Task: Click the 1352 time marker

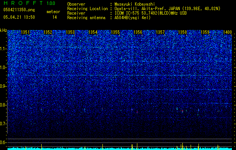Action: click(x=48, y=32)
